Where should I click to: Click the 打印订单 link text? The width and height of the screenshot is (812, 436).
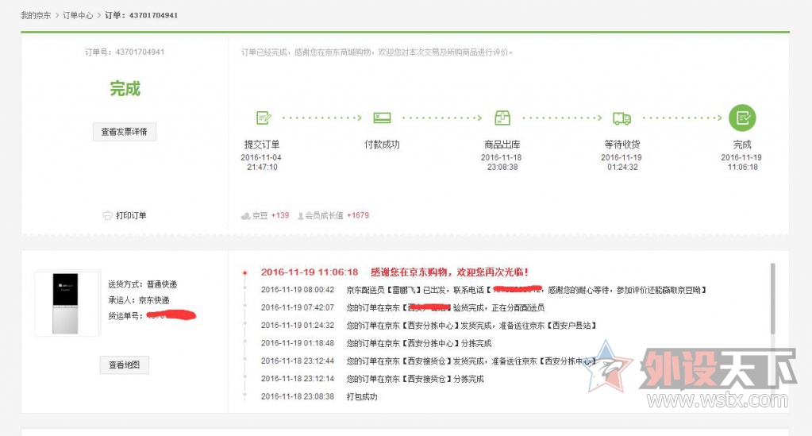tap(131, 216)
